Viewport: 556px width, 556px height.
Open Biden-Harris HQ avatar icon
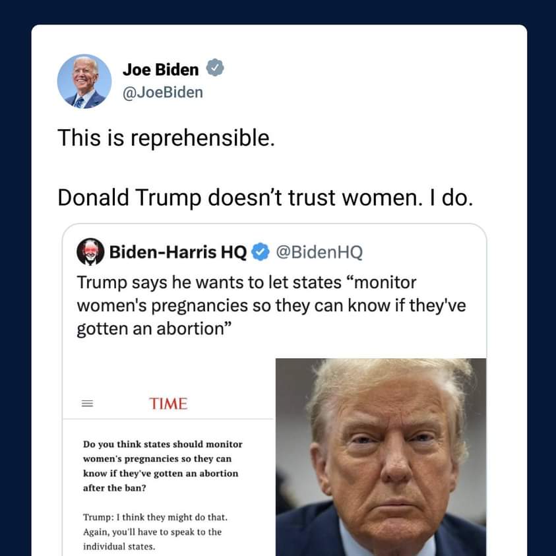pyautogui.click(x=90, y=252)
